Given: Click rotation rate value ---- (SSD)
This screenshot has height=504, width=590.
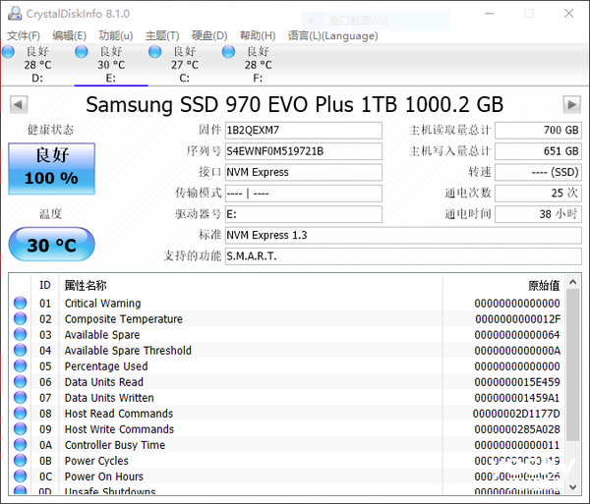Looking at the screenshot, I should pos(538,173).
